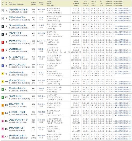Open jockey M.デムーロ profile link
This screenshot has height=141, width=132.
pos(41,65)
